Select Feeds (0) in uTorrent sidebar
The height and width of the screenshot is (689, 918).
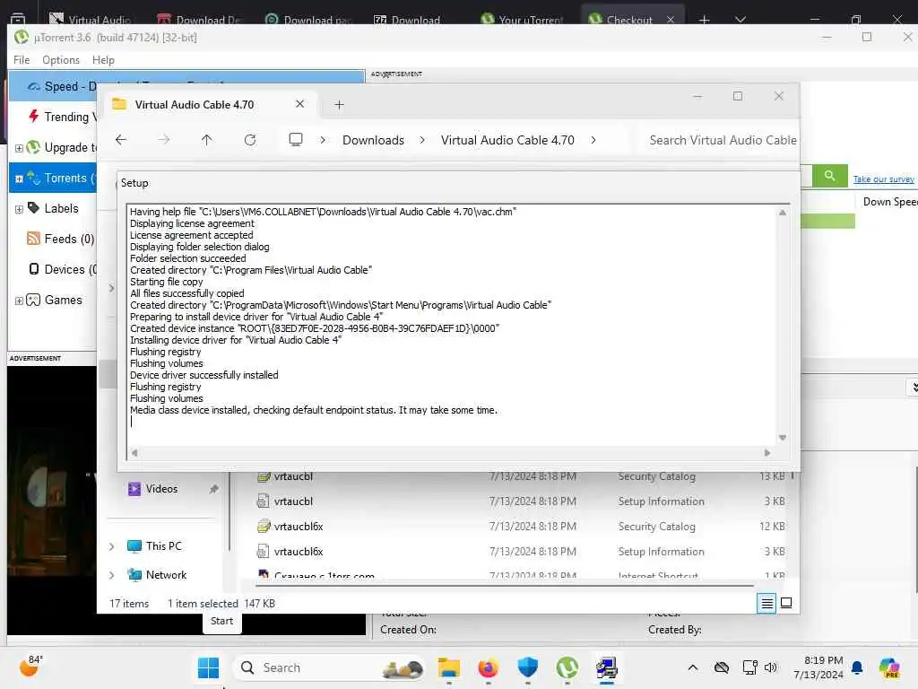point(69,239)
